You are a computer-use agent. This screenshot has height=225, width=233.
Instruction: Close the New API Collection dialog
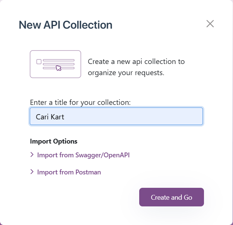pyautogui.click(x=210, y=24)
